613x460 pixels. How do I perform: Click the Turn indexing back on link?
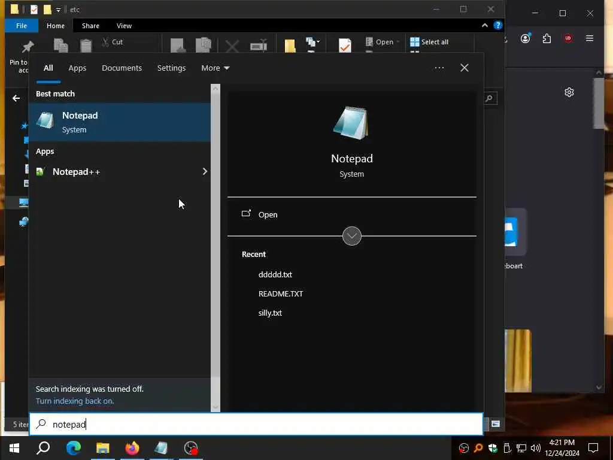(x=75, y=401)
